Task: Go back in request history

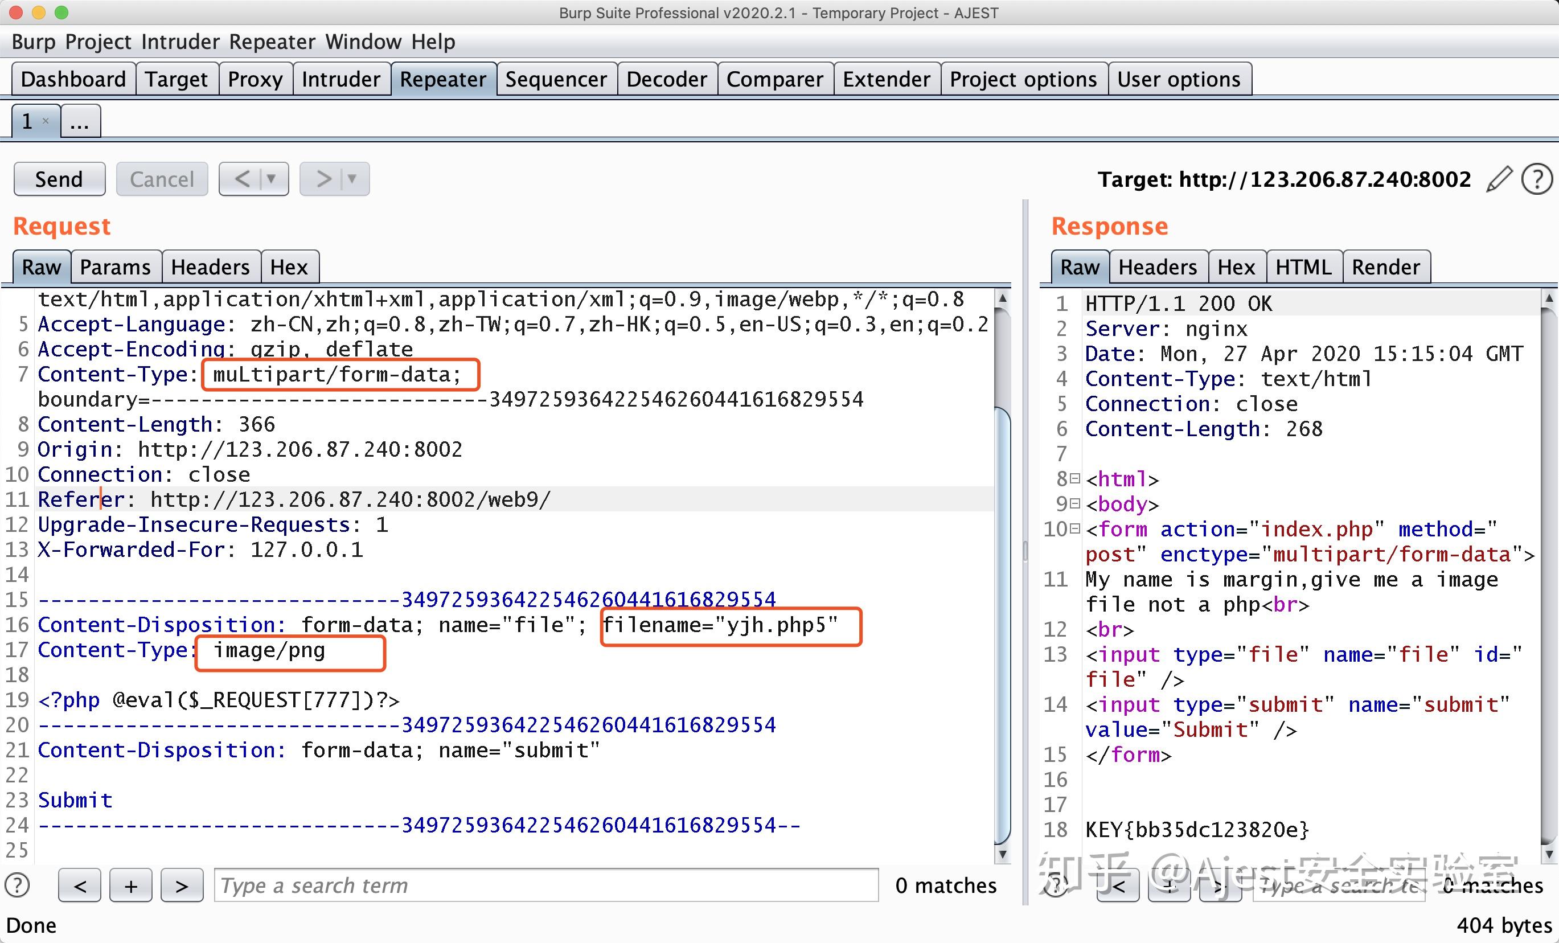Action: [241, 179]
